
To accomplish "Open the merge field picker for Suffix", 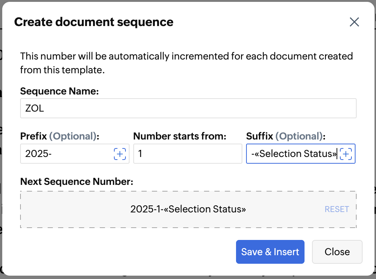I will [x=347, y=154].
